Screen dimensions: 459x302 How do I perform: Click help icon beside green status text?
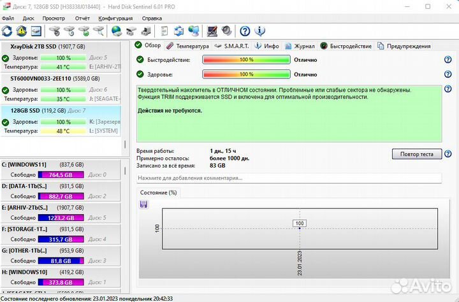coord(448,89)
